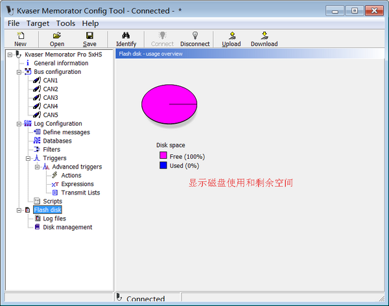Collapse the Log Configuration tree node
This screenshot has width=389, height=306.
point(19,124)
